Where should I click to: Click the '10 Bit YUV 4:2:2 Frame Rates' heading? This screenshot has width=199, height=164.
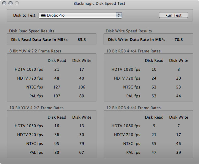[36, 108]
